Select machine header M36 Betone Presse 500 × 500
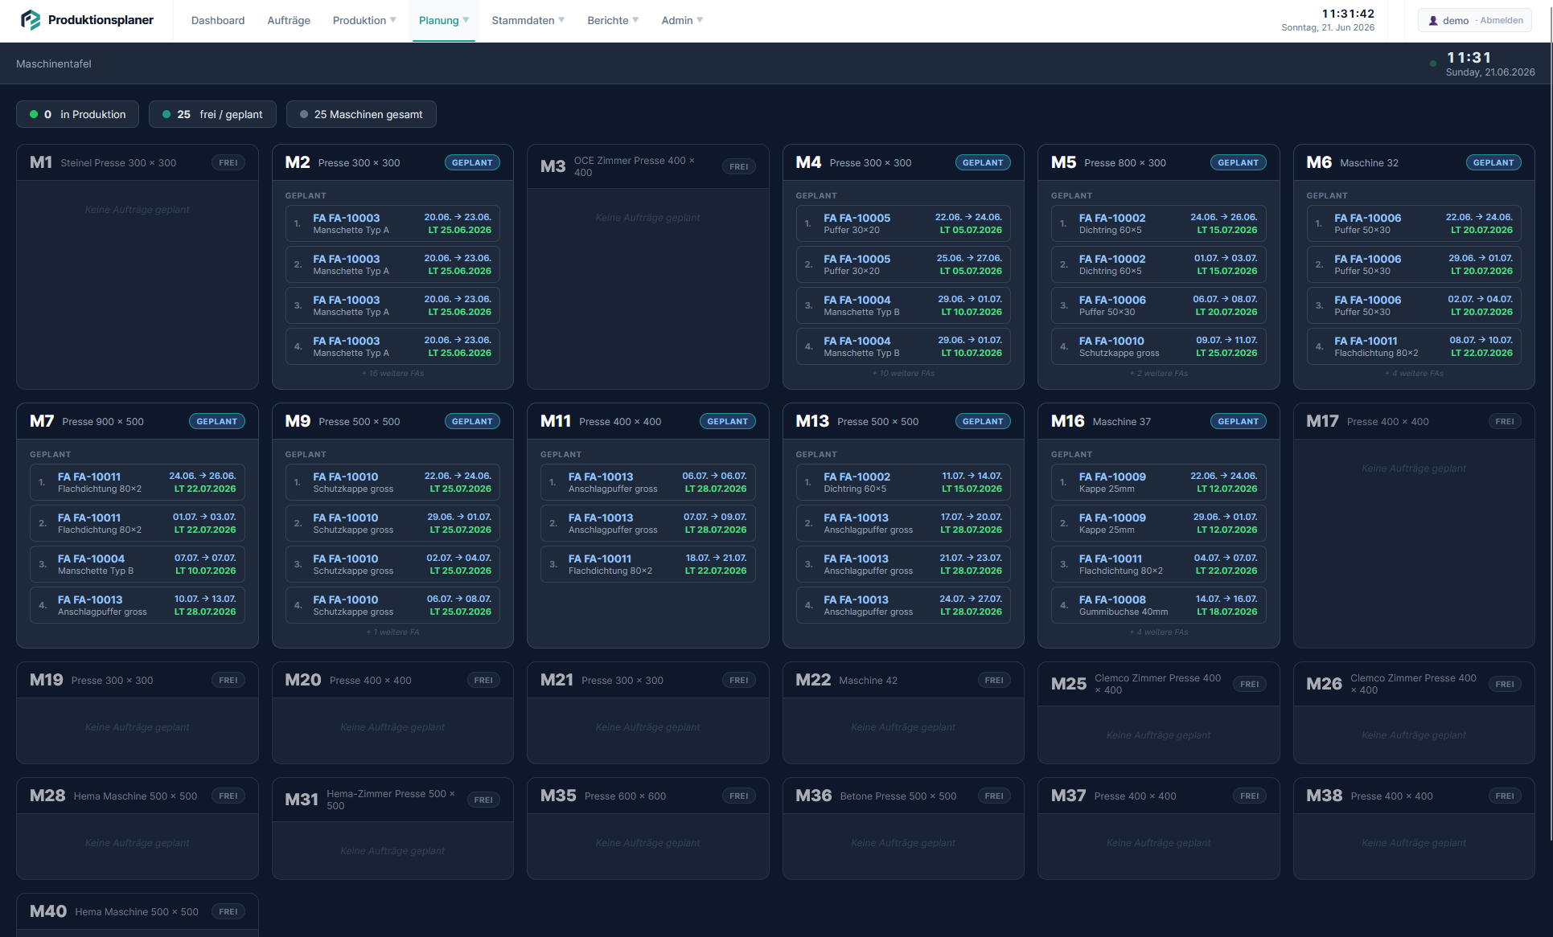1553x937 pixels. (x=903, y=796)
